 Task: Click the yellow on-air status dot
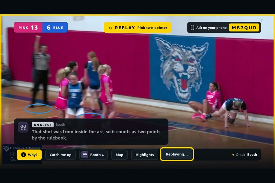click(233, 155)
